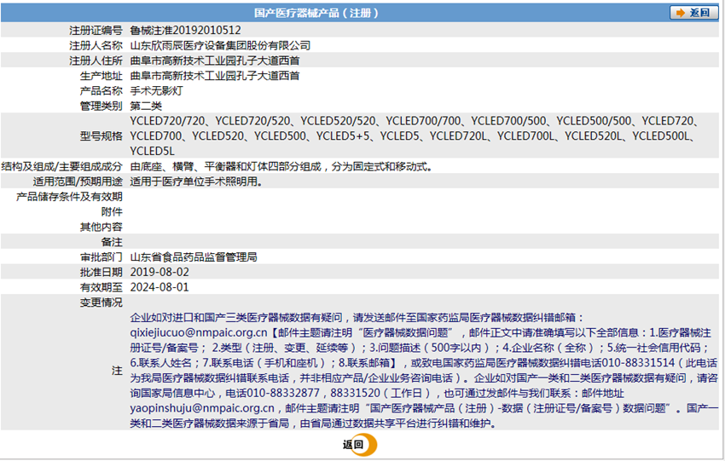The height and width of the screenshot is (461, 725).
Task: Click the page title 国产医疗器械产品（注册）
Action: 316,13
